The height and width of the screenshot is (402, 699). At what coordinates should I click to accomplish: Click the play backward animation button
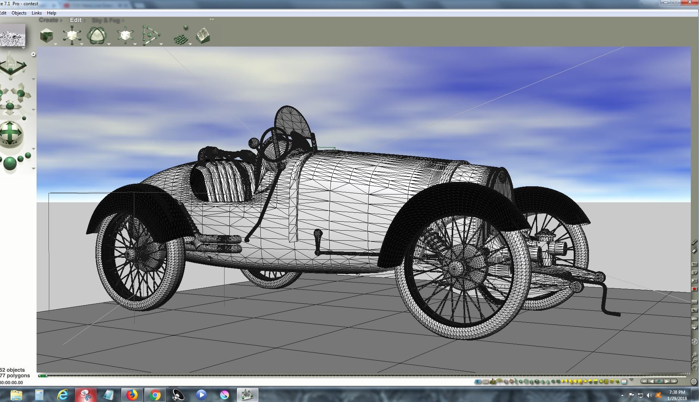651,381
